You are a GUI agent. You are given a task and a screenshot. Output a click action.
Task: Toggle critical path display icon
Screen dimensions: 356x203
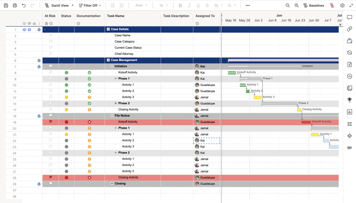[x=332, y=5]
